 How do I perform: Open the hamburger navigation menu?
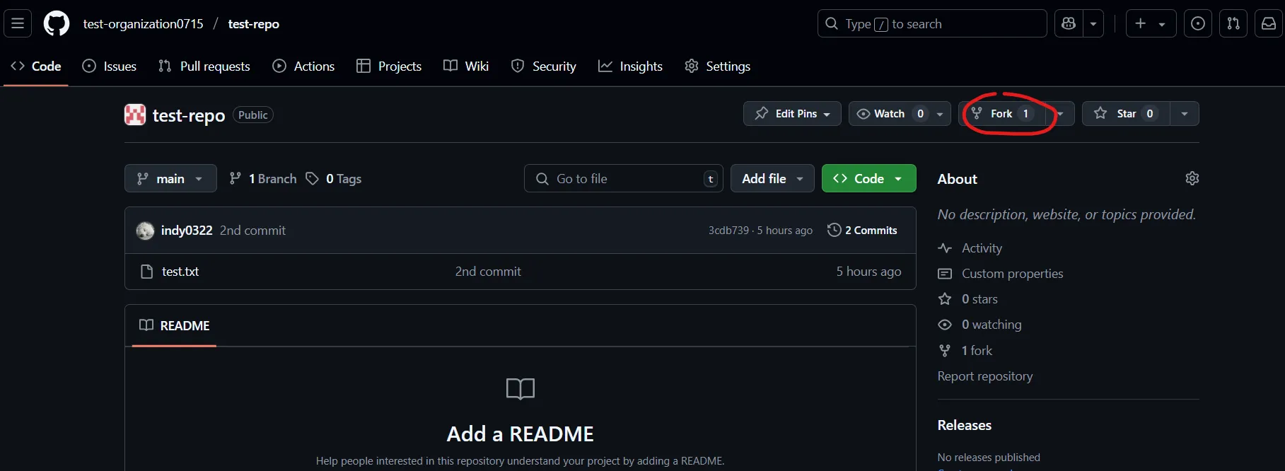[18, 23]
